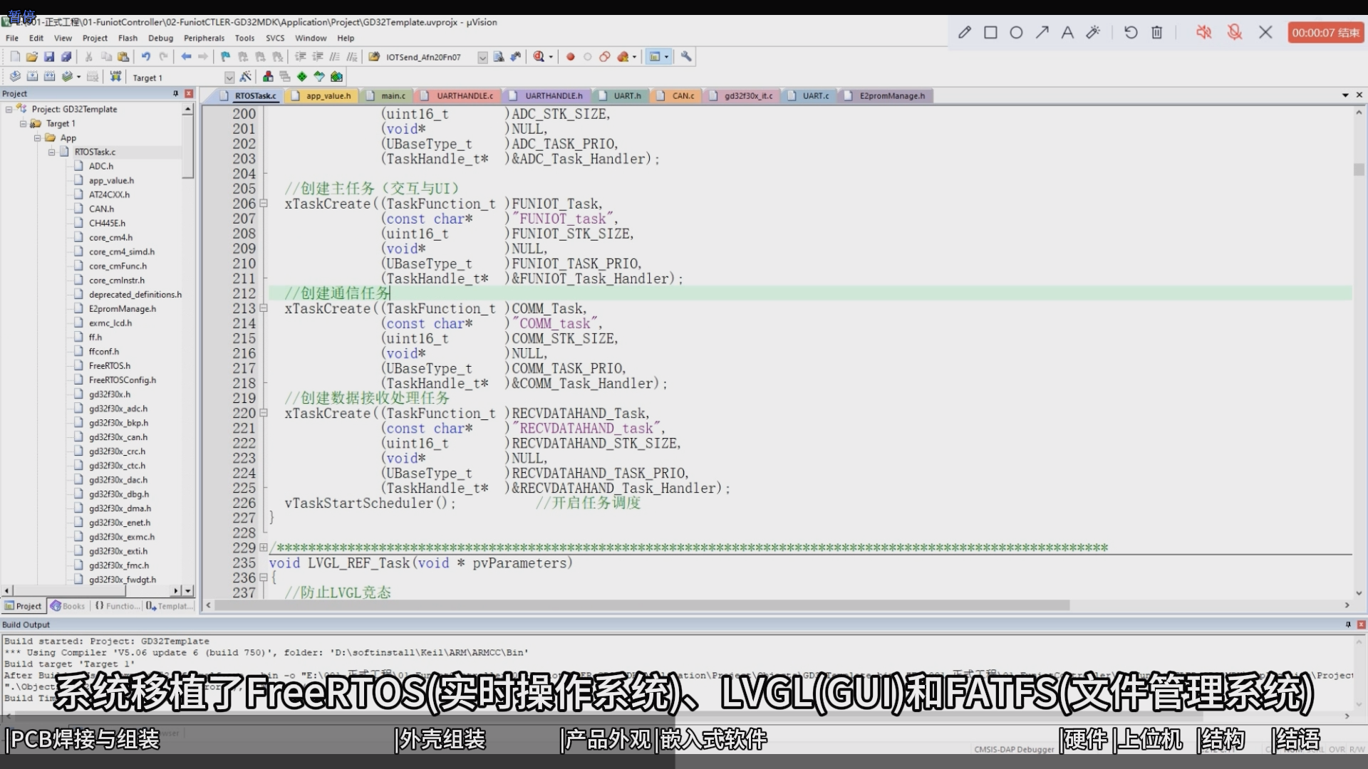1368x769 pixels.
Task: Collapse the code fold at line 206
Action: click(263, 204)
